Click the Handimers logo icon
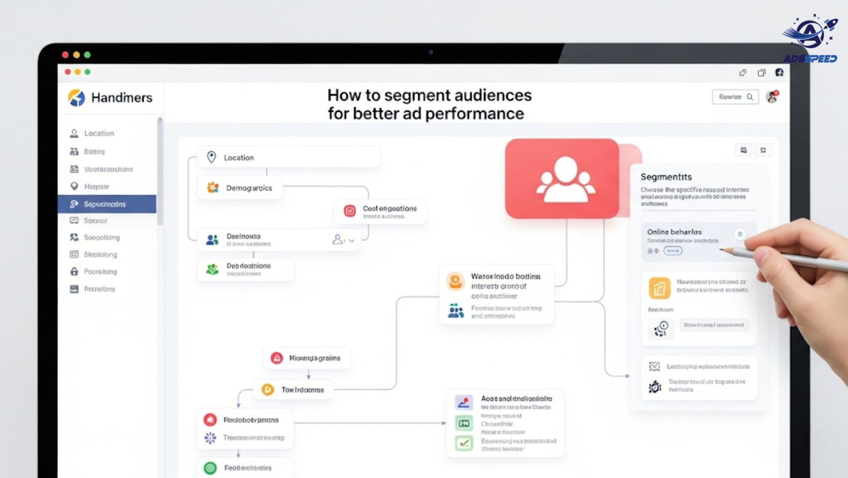 77,97
